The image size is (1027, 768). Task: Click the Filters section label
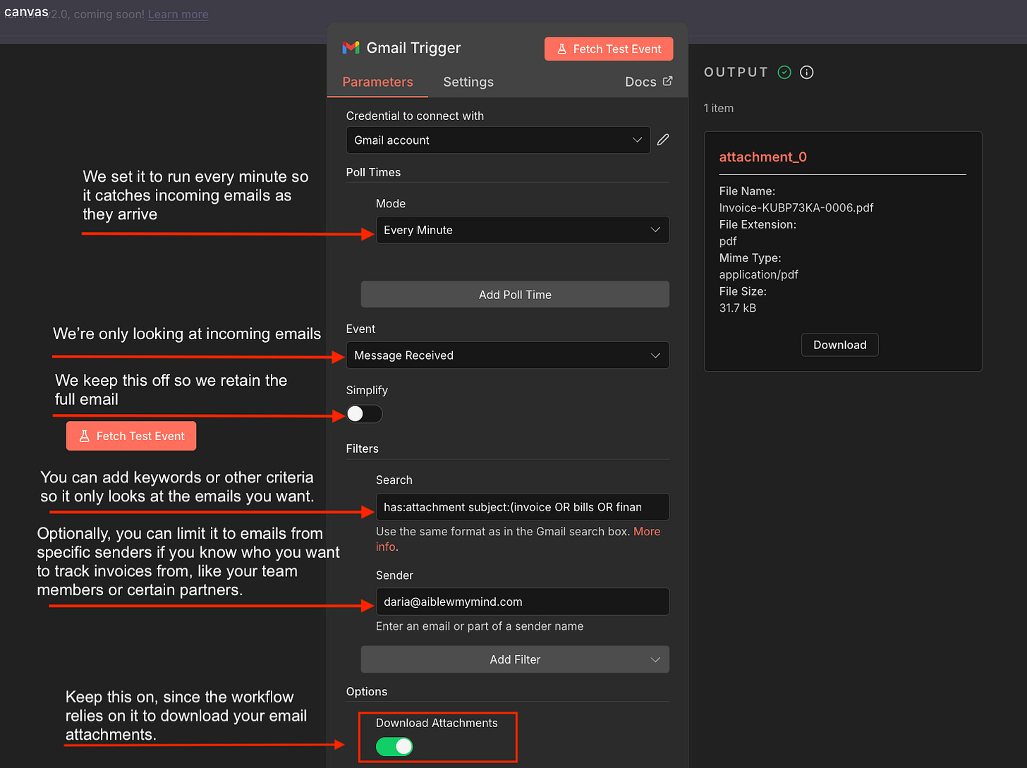363,449
